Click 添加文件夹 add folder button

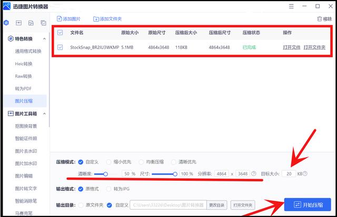point(107,19)
